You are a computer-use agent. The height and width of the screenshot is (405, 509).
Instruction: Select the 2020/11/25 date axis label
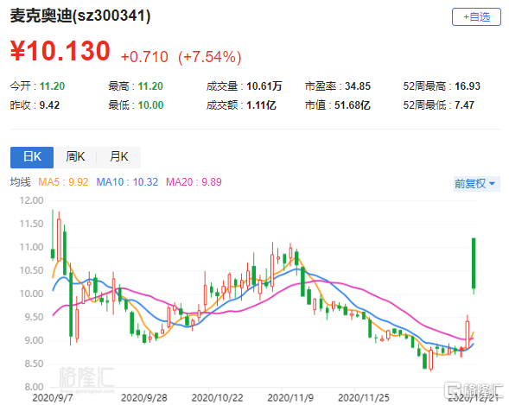[x=364, y=398]
